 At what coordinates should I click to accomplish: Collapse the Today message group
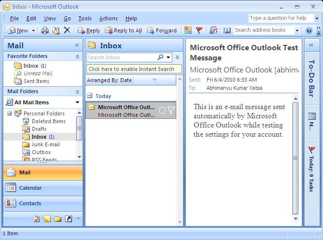tap(89, 96)
